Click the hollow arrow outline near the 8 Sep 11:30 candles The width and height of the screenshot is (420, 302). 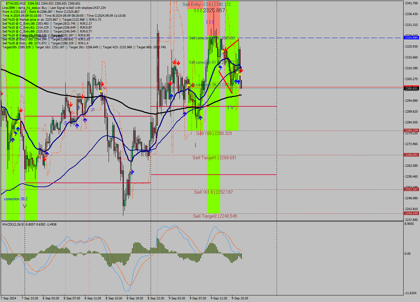tap(93, 110)
